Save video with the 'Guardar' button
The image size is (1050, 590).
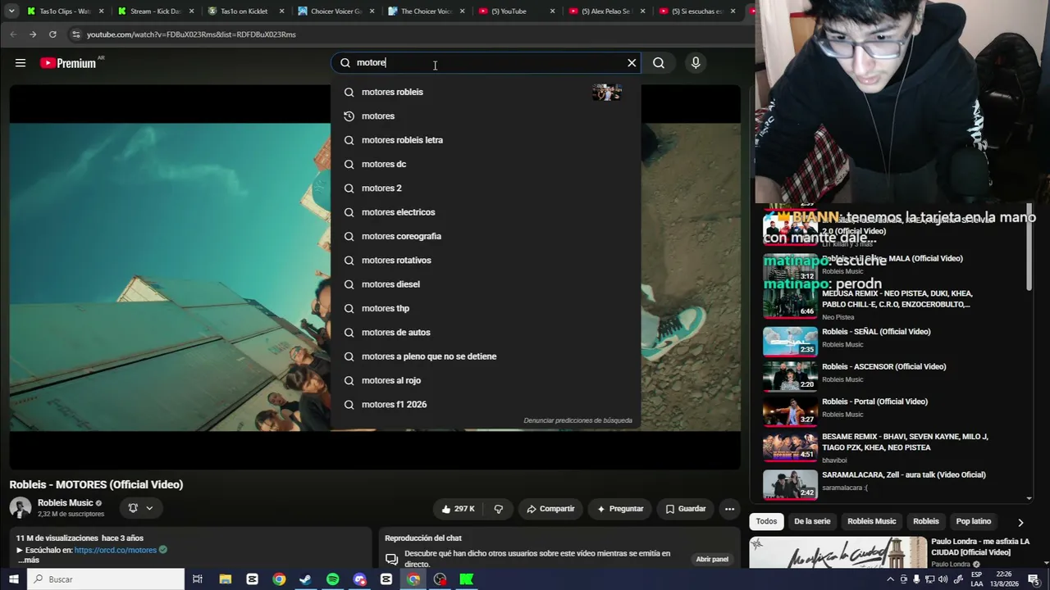pos(686,509)
